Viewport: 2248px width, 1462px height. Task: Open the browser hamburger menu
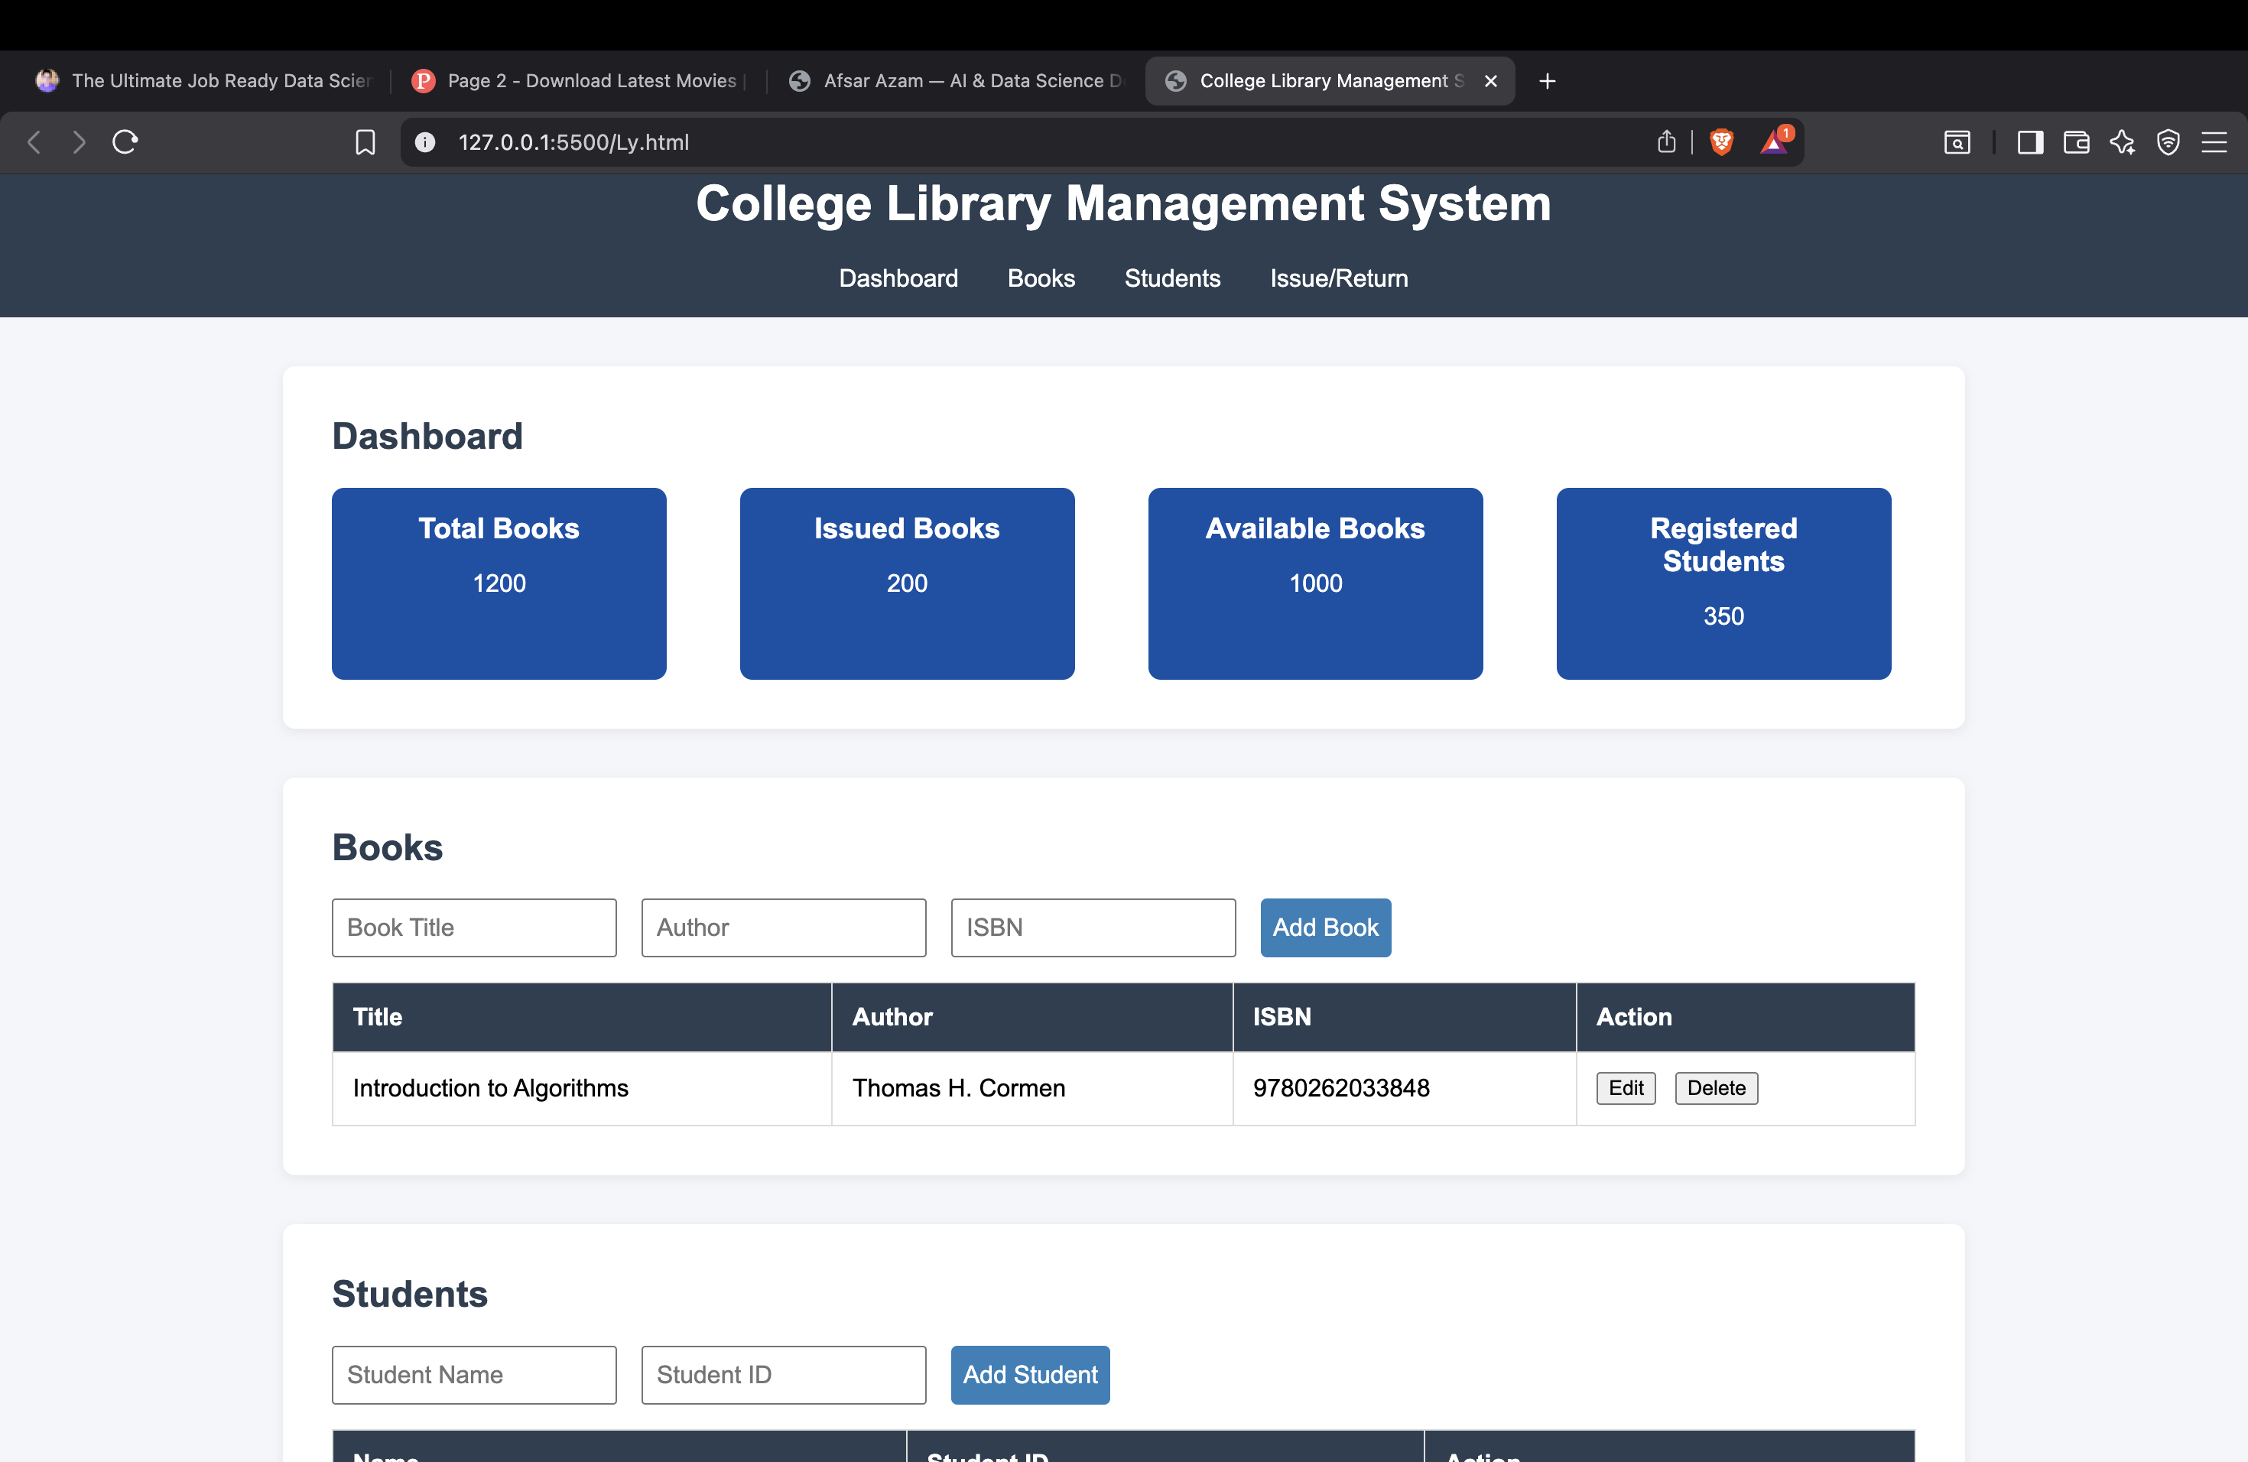(2215, 141)
